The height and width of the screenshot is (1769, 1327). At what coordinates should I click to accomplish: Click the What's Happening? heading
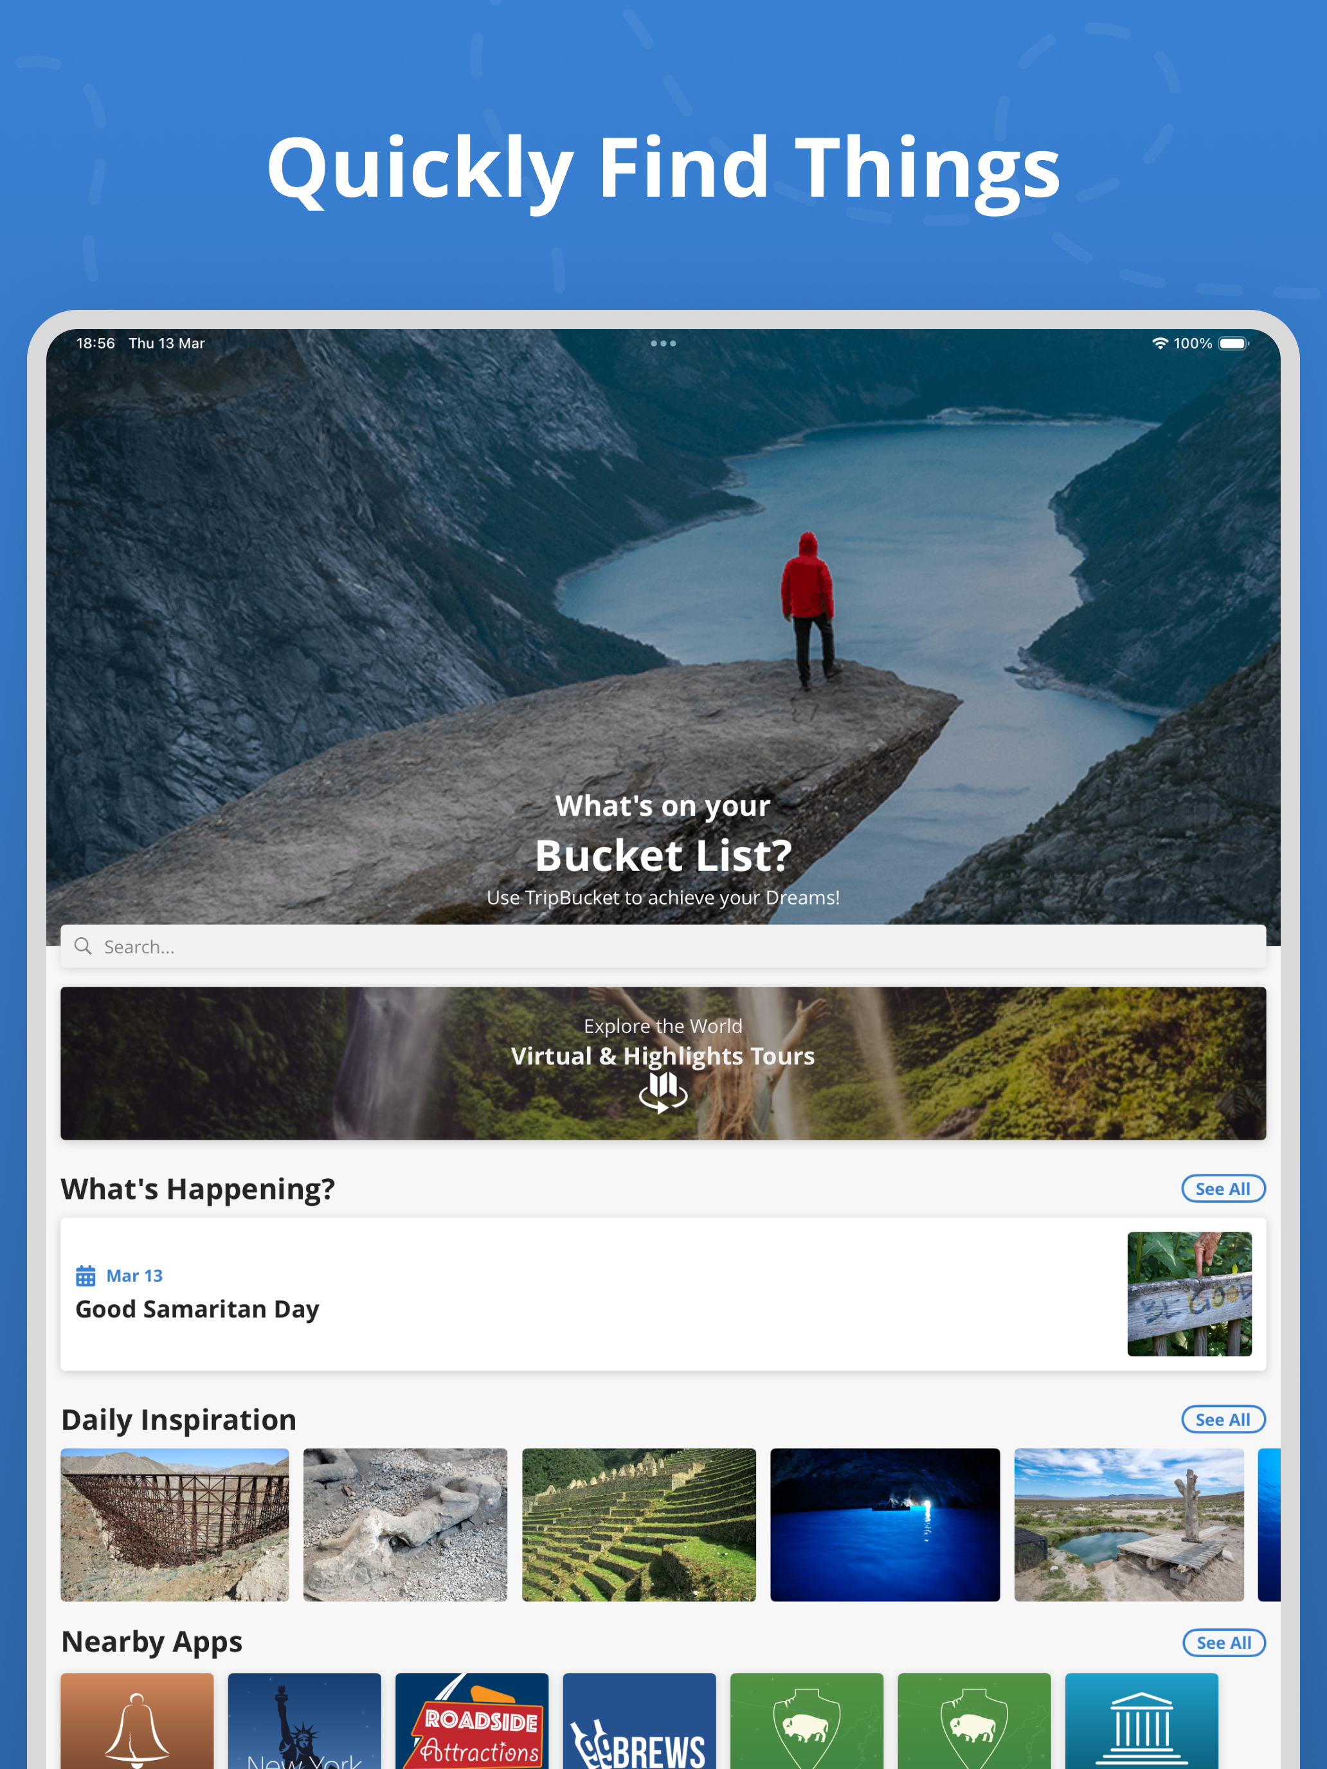coord(197,1189)
